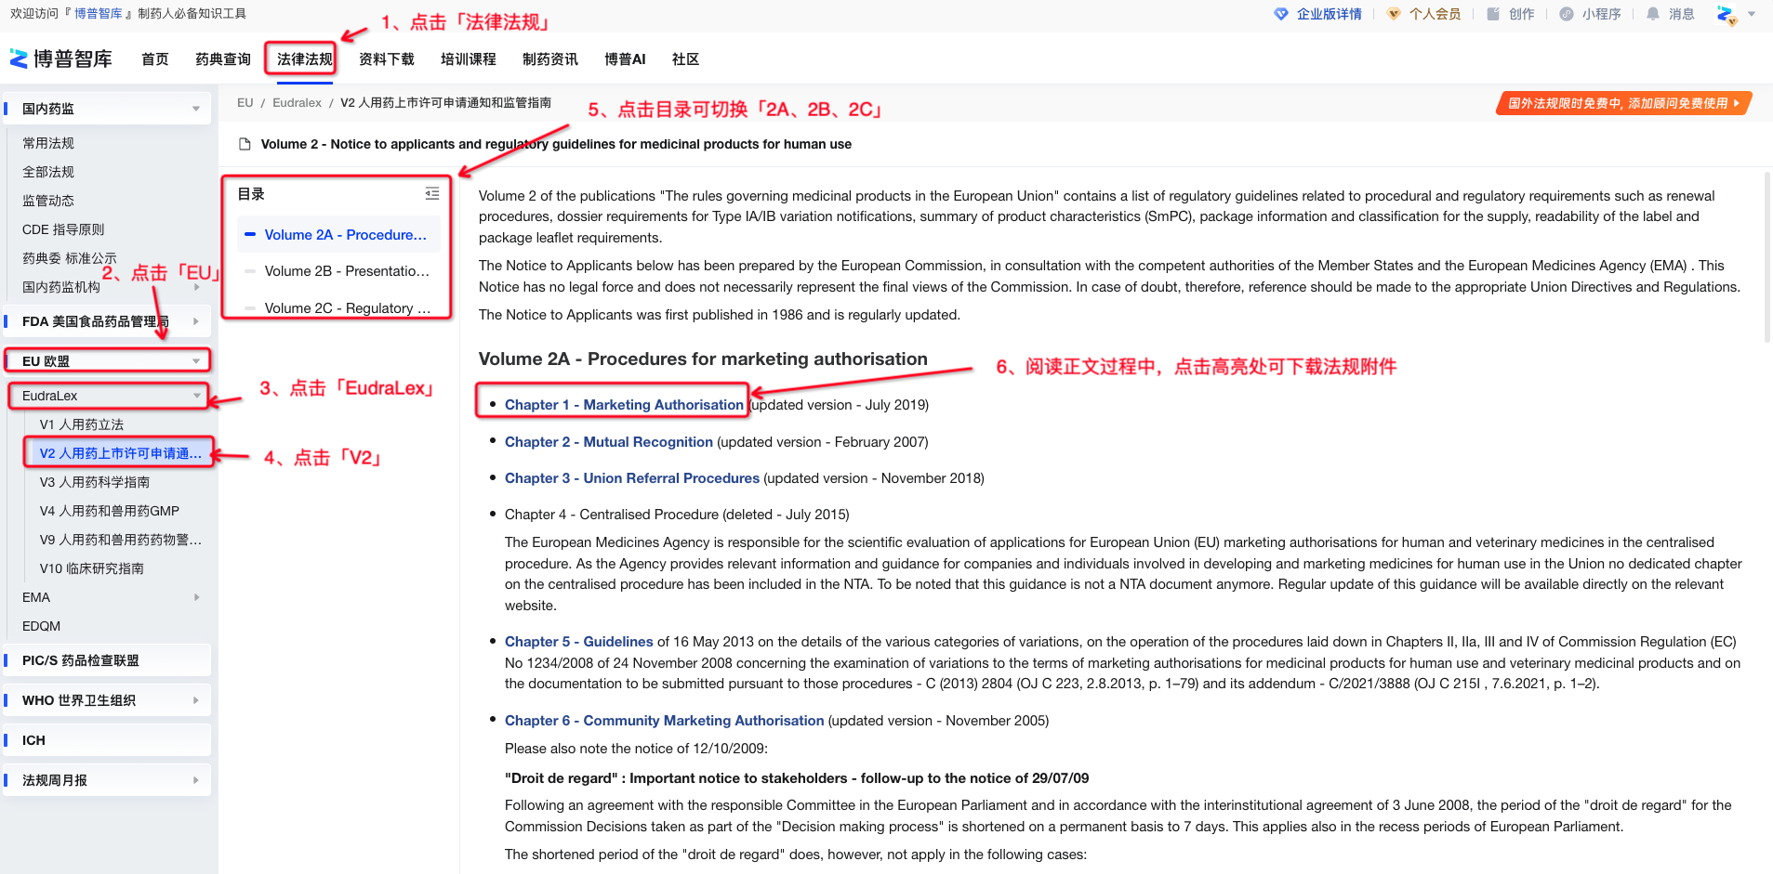Image resolution: width=1773 pixels, height=874 pixels.
Task: Open the 博普AI menu
Action: click(x=625, y=59)
